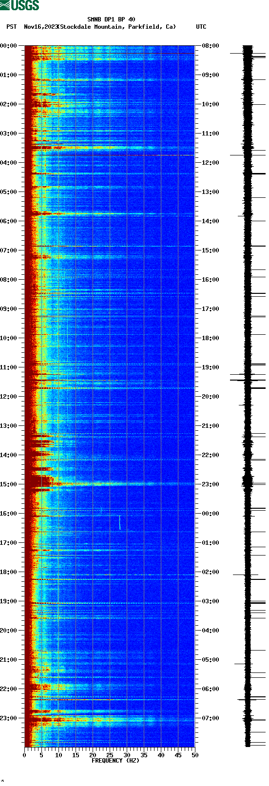Click the PST '10:00' label on left axis
The image size is (269, 786).
tap(9, 338)
